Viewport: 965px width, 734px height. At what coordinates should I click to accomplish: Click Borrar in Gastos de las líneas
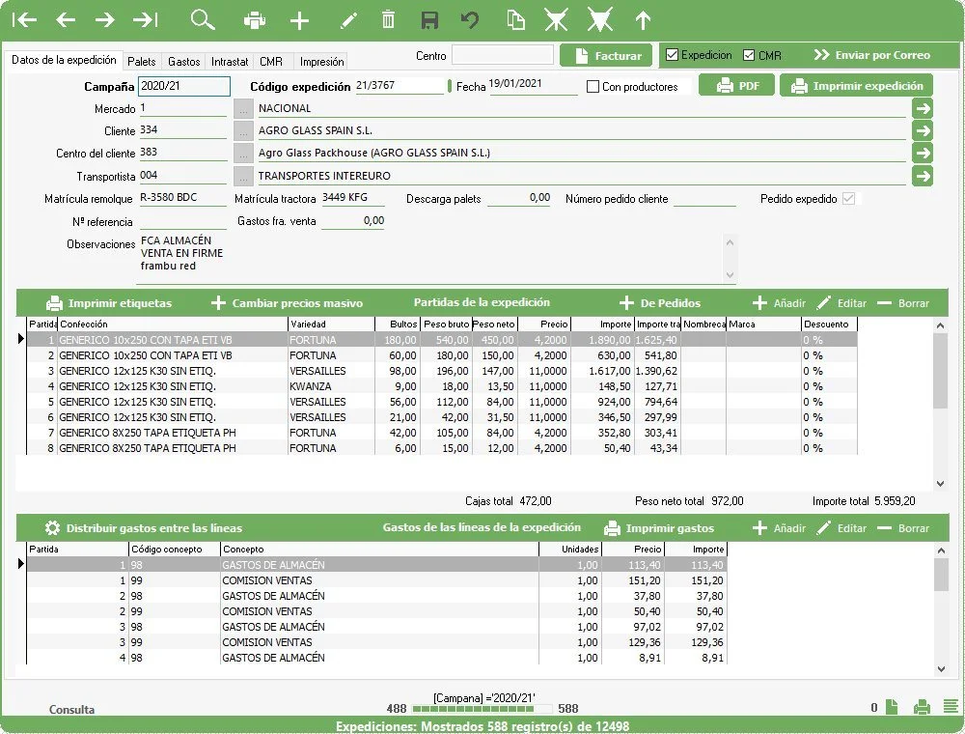point(903,528)
